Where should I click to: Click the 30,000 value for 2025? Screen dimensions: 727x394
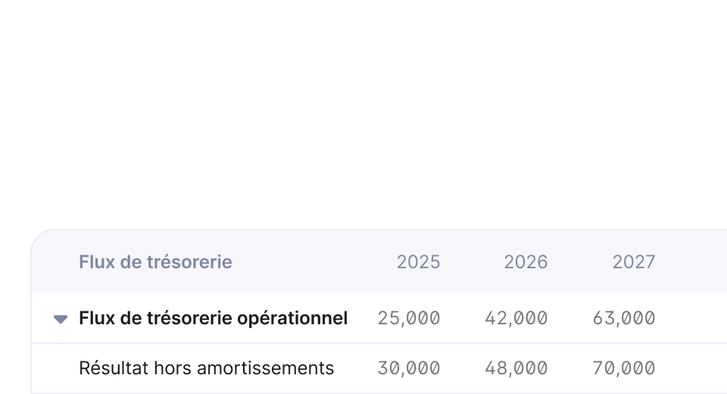tap(409, 368)
